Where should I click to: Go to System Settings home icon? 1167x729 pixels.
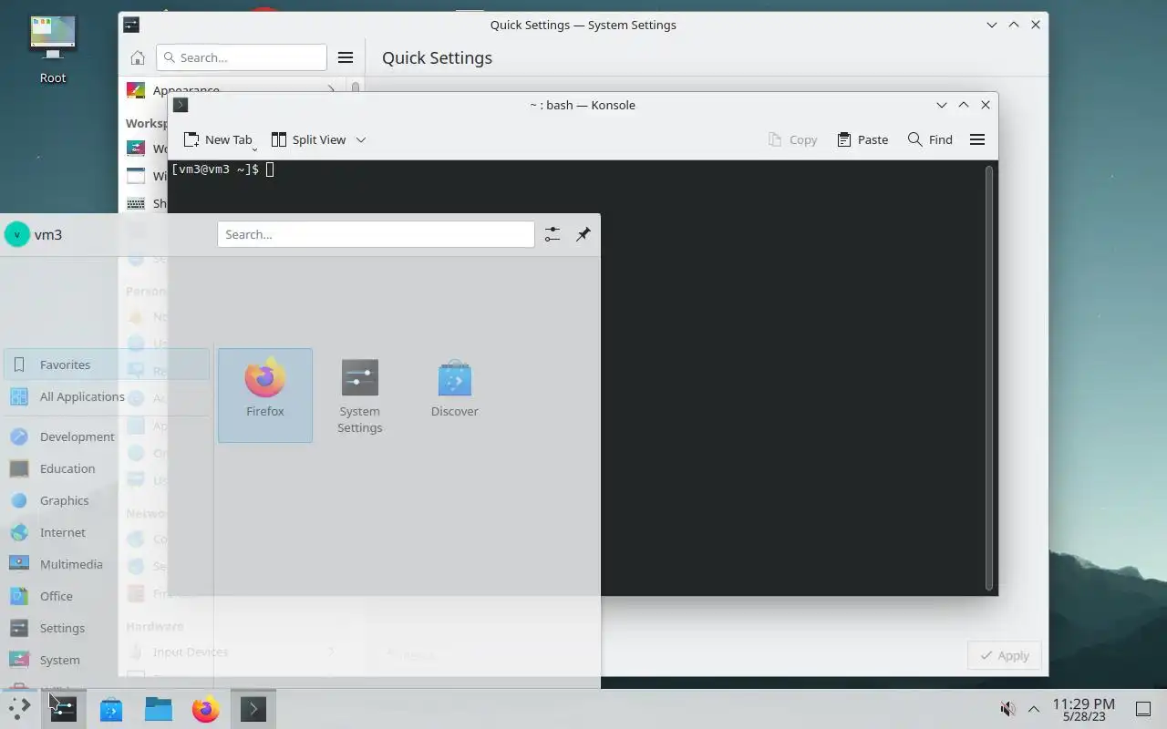click(x=138, y=57)
